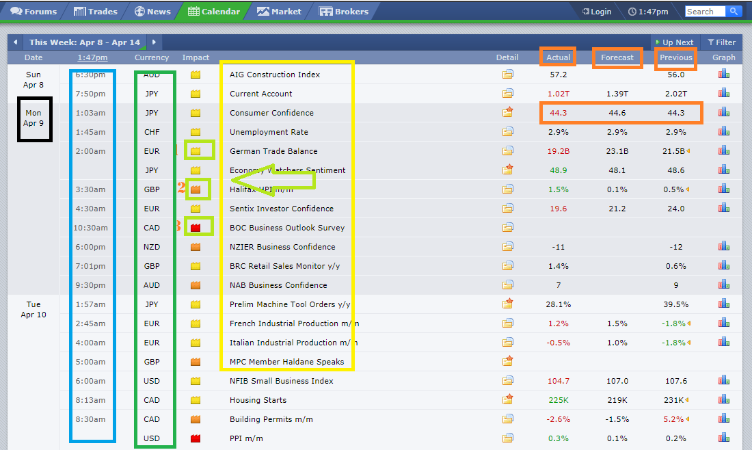Open the Trades tab
The width and height of the screenshot is (752, 450).
click(x=95, y=12)
